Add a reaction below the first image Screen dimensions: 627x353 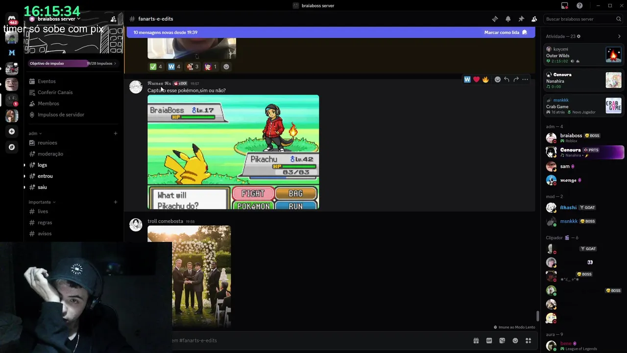[226, 67]
